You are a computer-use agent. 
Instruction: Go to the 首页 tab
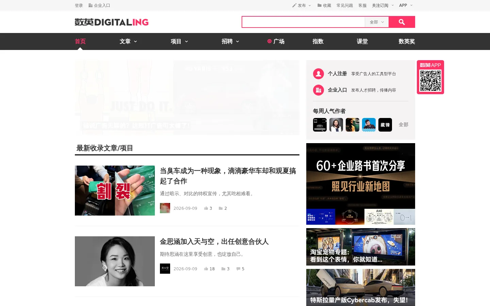click(x=80, y=41)
